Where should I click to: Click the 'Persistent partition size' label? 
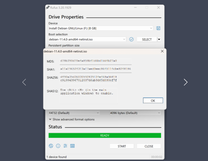64,45
